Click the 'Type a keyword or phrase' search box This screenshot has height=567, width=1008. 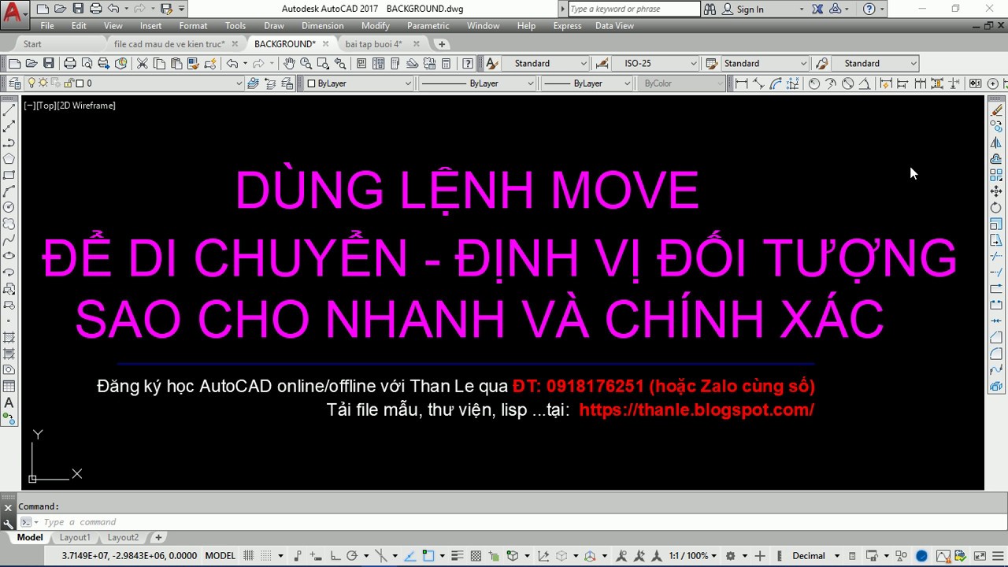[633, 9]
